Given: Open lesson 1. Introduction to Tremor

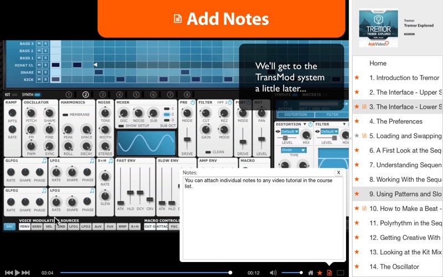Looking at the screenshot, I should click(x=404, y=78).
